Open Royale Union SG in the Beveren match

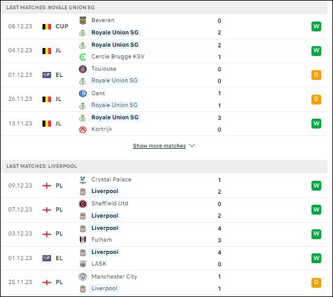click(115, 33)
